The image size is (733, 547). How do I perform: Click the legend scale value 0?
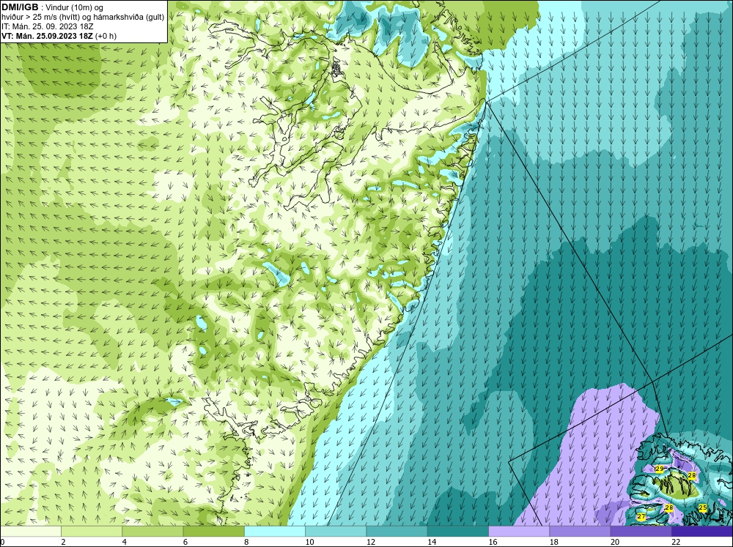[x=2, y=542]
